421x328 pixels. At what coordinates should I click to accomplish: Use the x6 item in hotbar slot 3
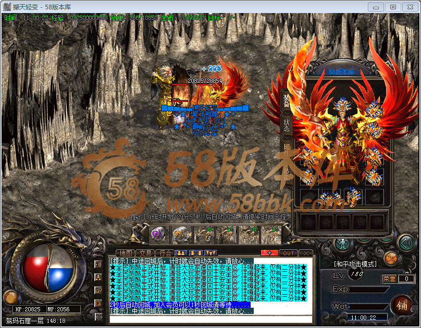click(x=204, y=234)
